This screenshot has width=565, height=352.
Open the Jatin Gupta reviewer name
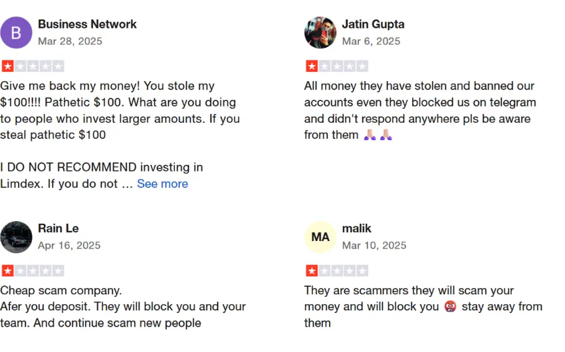[x=373, y=24]
